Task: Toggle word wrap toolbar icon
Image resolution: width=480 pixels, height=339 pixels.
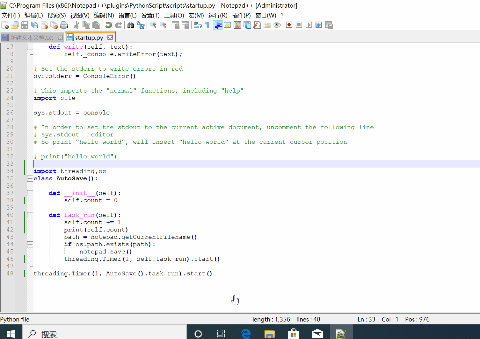Action: [x=198, y=25]
